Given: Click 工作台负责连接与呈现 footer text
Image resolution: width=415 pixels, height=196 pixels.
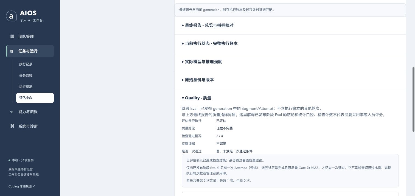Looking at the screenshot, I should (24, 175).
